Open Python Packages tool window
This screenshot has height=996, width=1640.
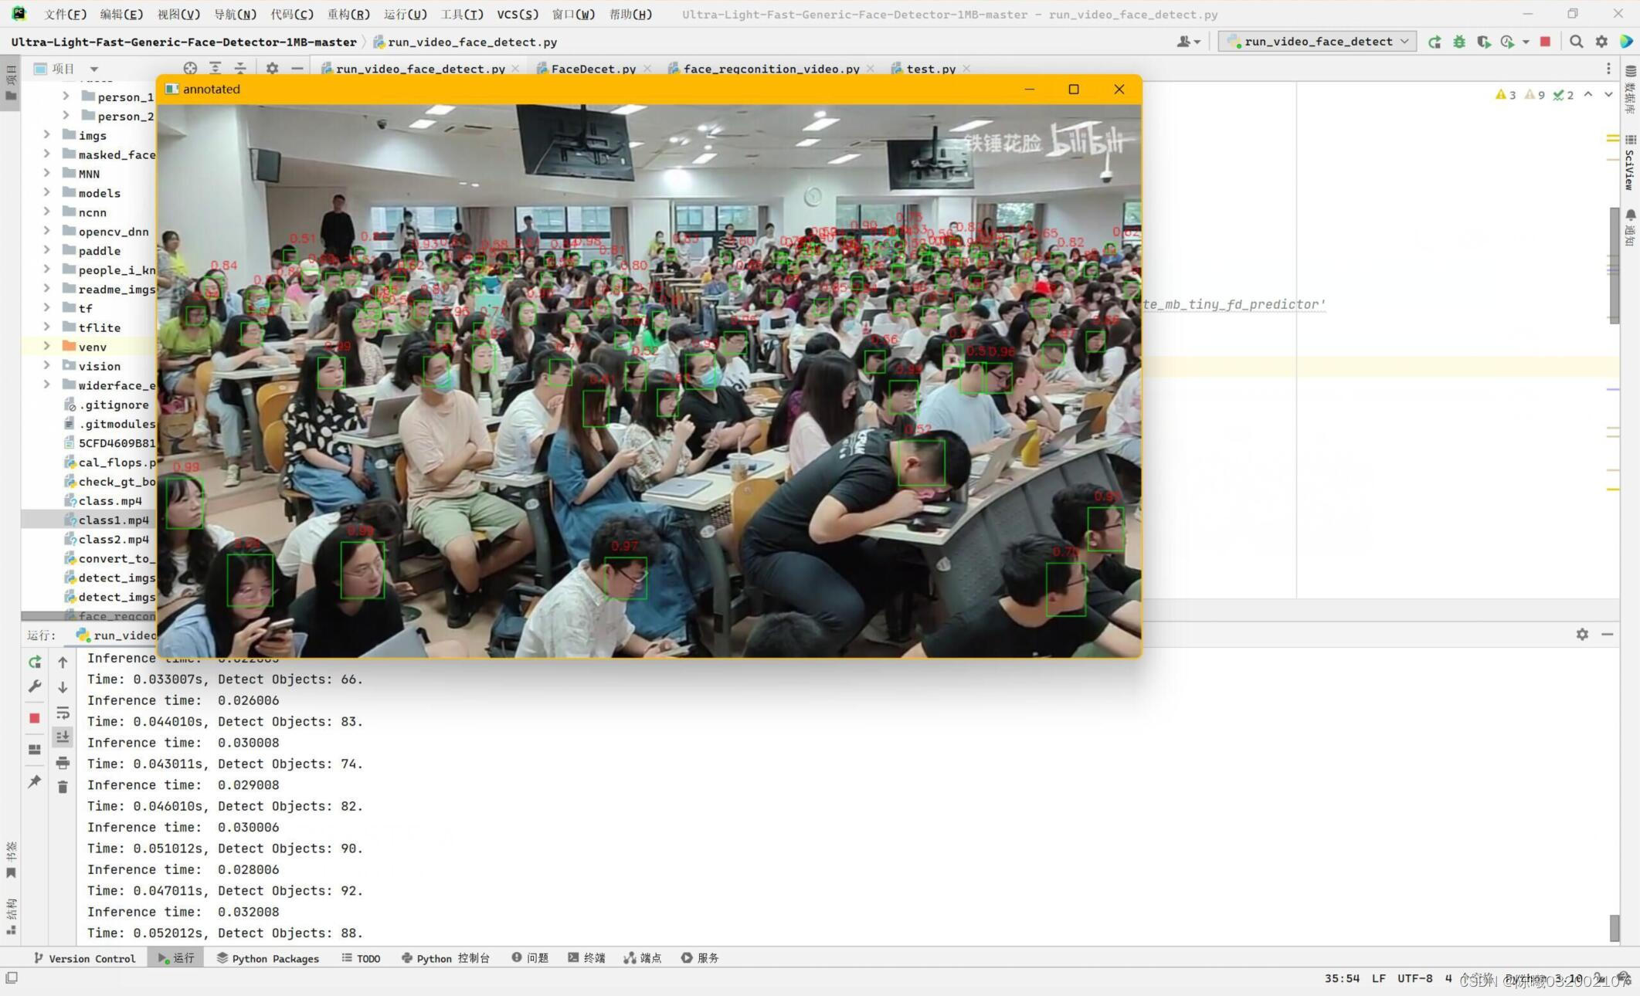pos(267,958)
